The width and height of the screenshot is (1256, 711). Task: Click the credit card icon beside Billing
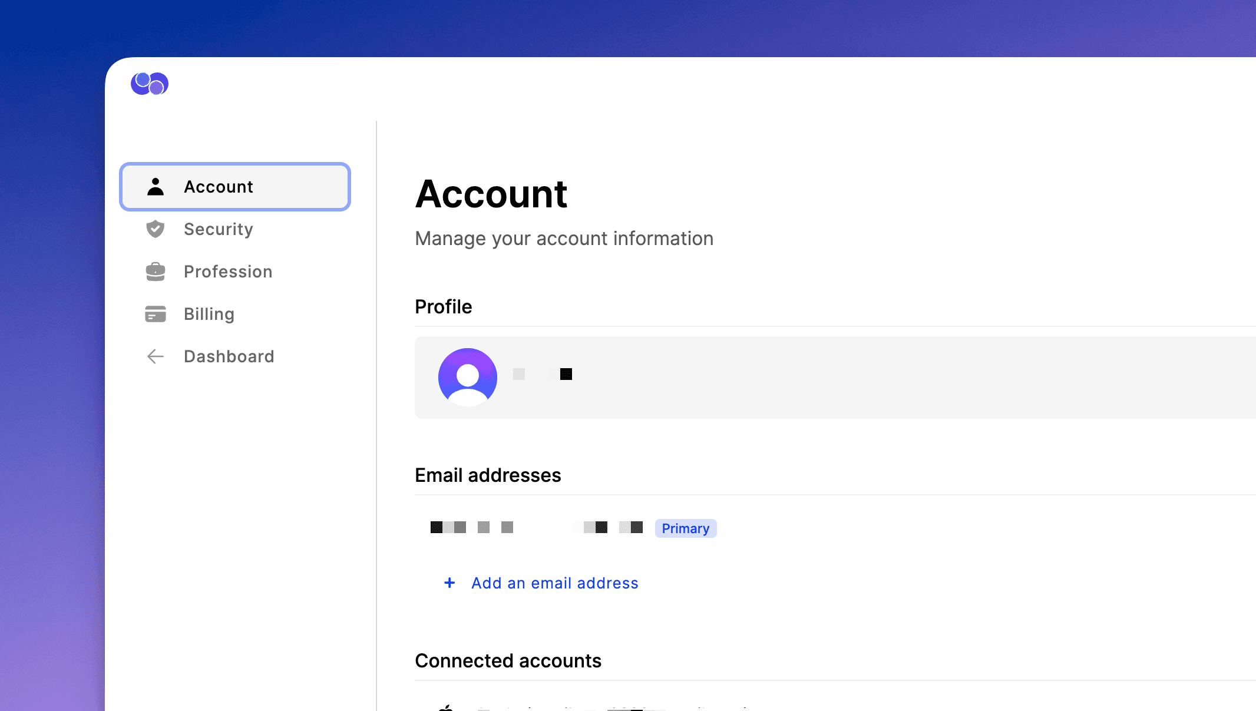pos(156,314)
